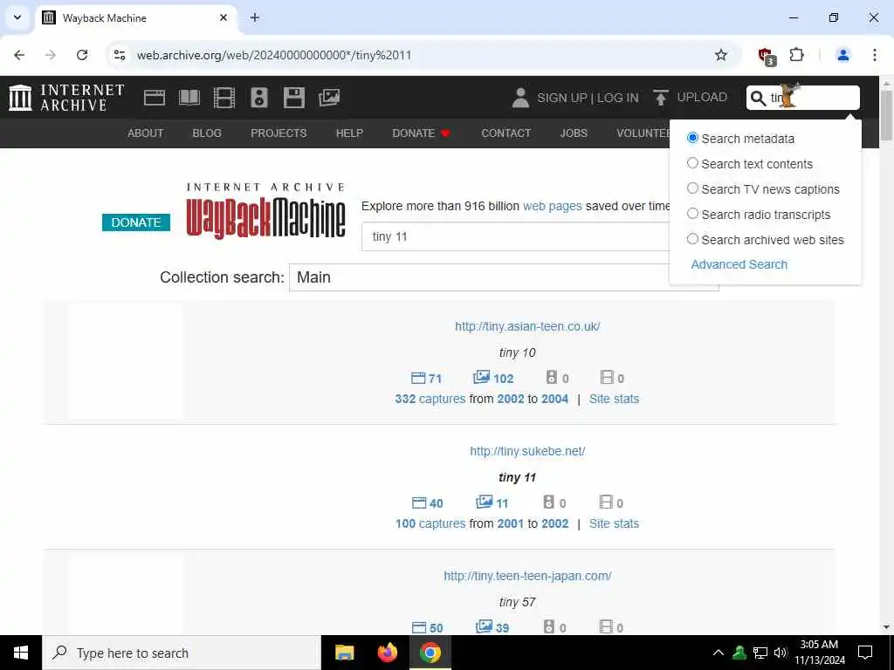Open the Advanced Search link
The width and height of the screenshot is (894, 670).
pyautogui.click(x=739, y=264)
